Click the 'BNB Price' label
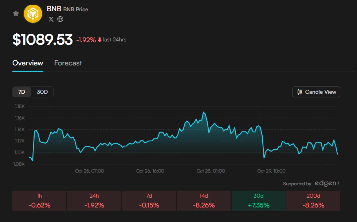This screenshot has width=357, height=222. pos(76,9)
